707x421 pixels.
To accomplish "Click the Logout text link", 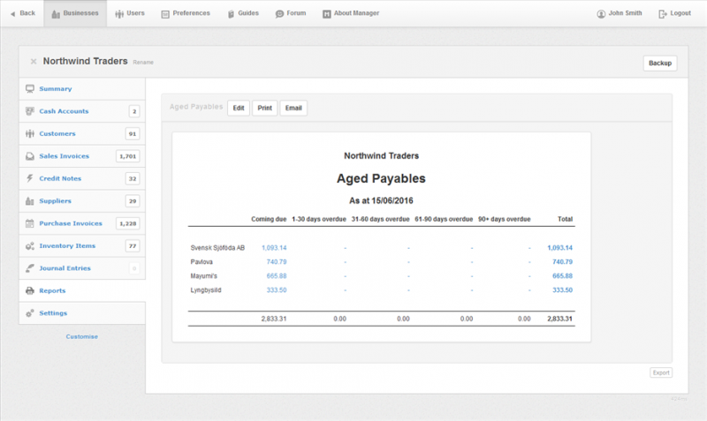I will (680, 13).
